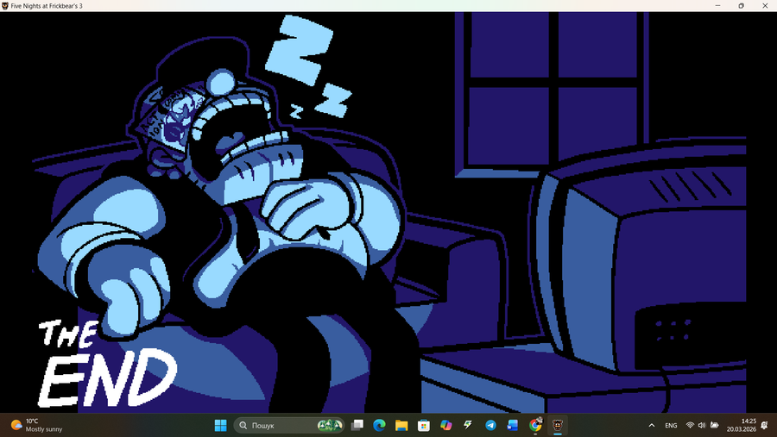The height and width of the screenshot is (437, 777).
Task: Click the taskbar search box labeled Пошук
Action: pyautogui.click(x=289, y=425)
